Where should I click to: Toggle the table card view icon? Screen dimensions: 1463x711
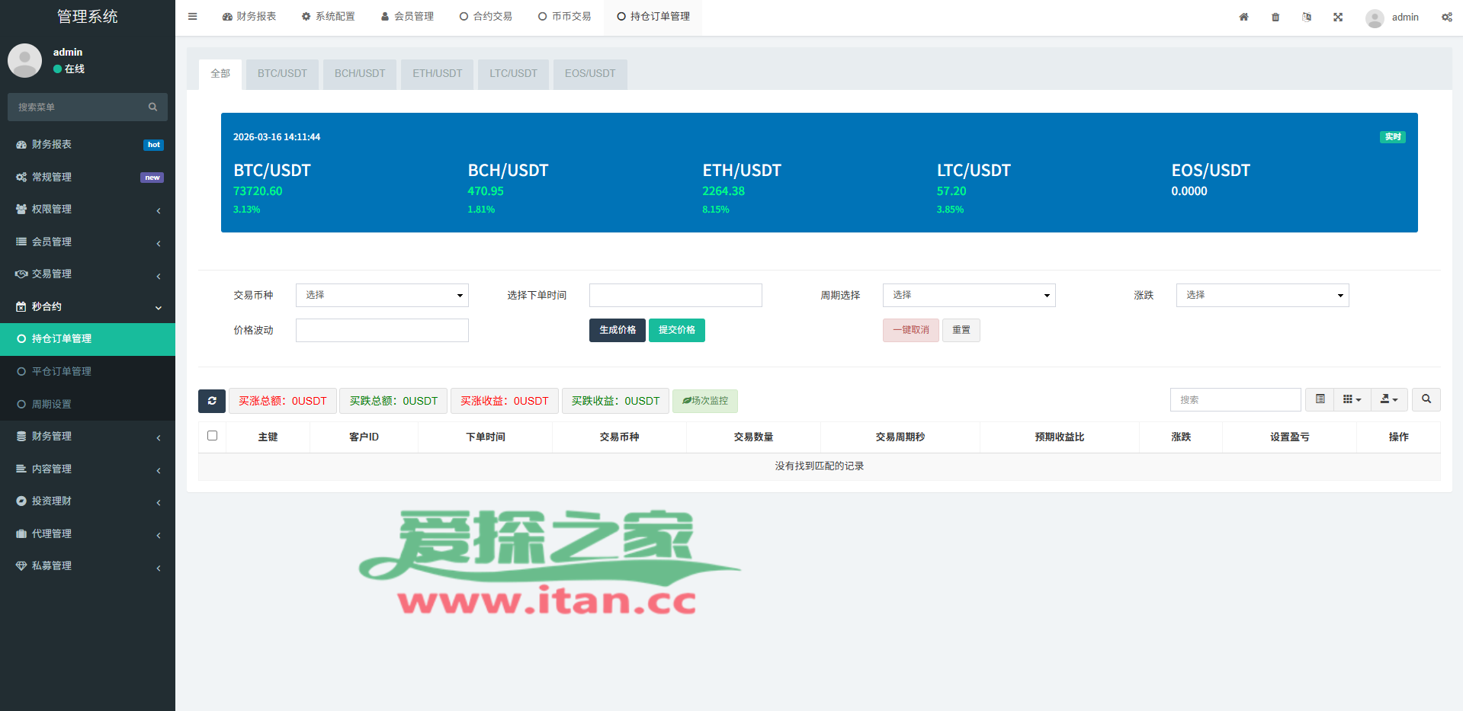(x=1320, y=399)
